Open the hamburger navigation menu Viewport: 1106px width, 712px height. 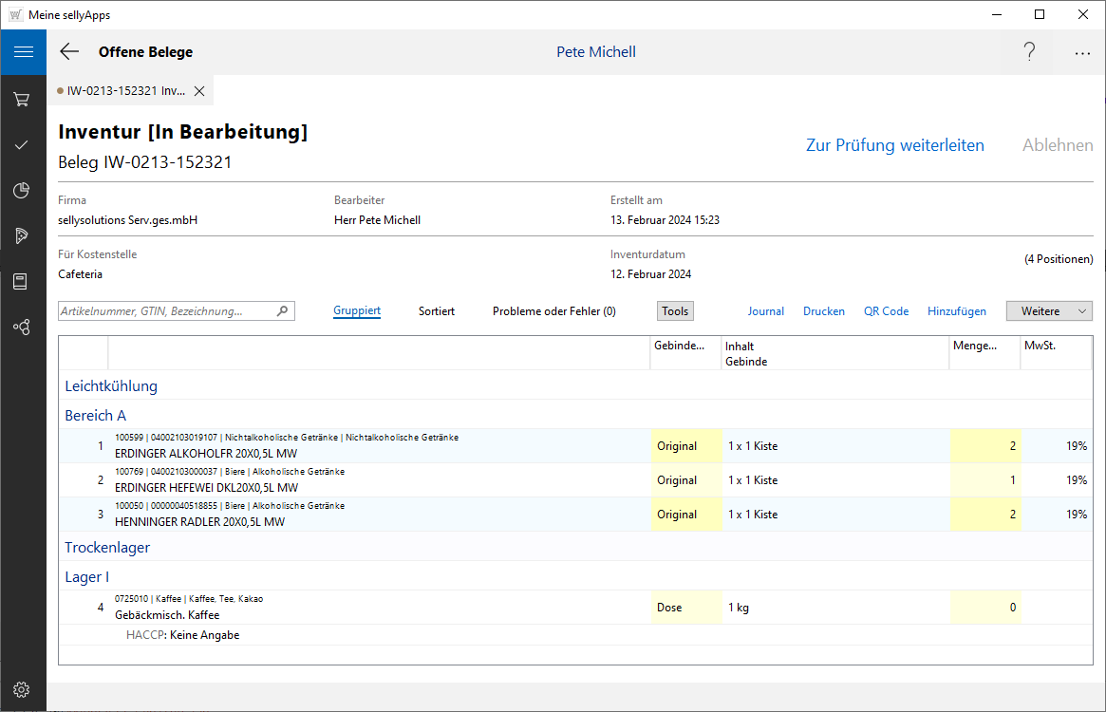coord(23,52)
